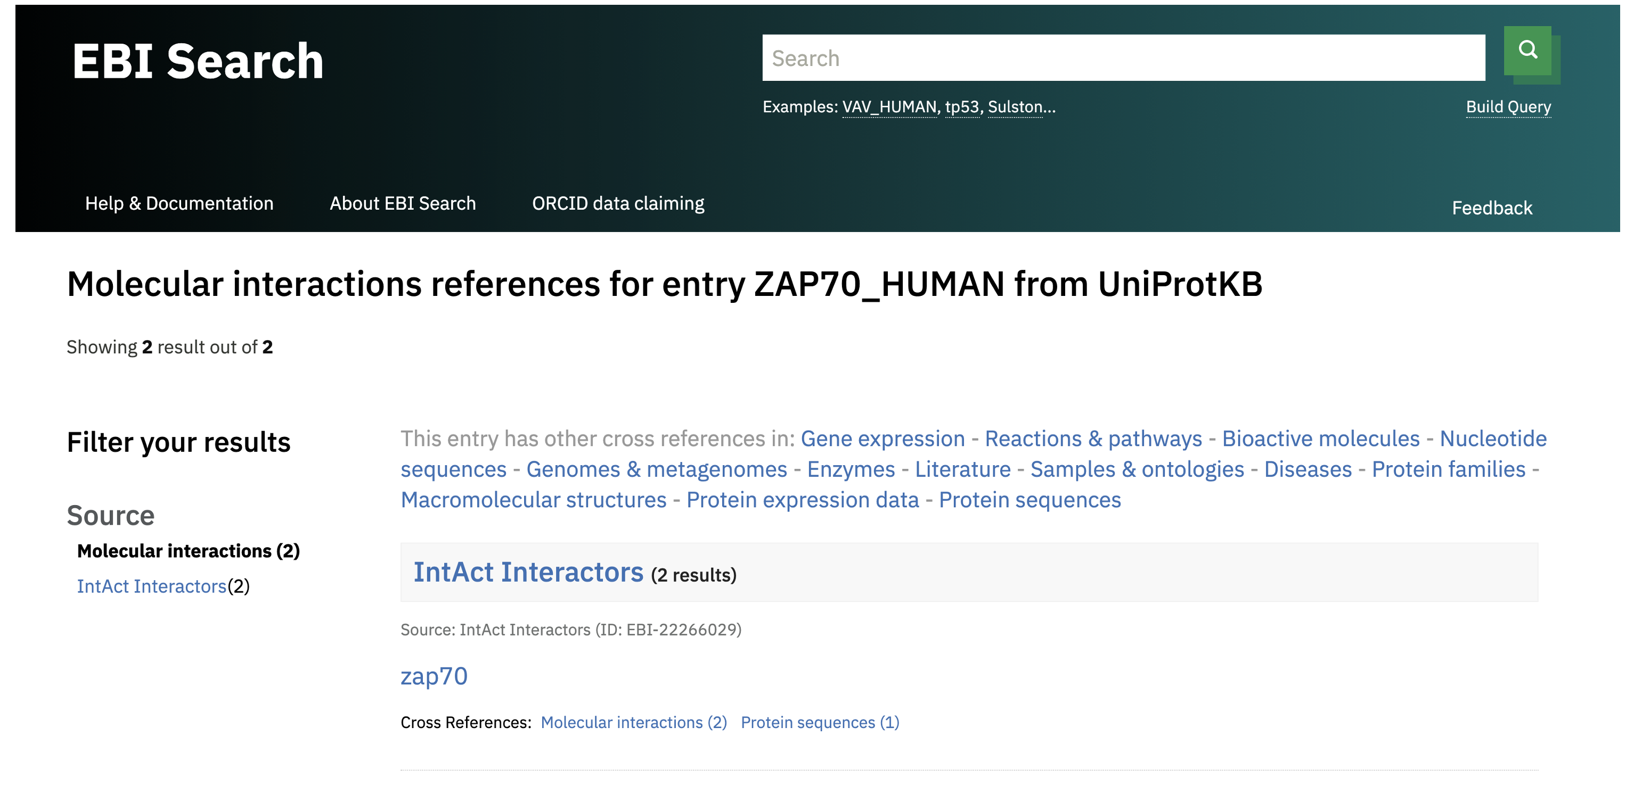Click the green magnifier search button
Image resolution: width=1634 pixels, height=793 pixels.
click(x=1527, y=51)
